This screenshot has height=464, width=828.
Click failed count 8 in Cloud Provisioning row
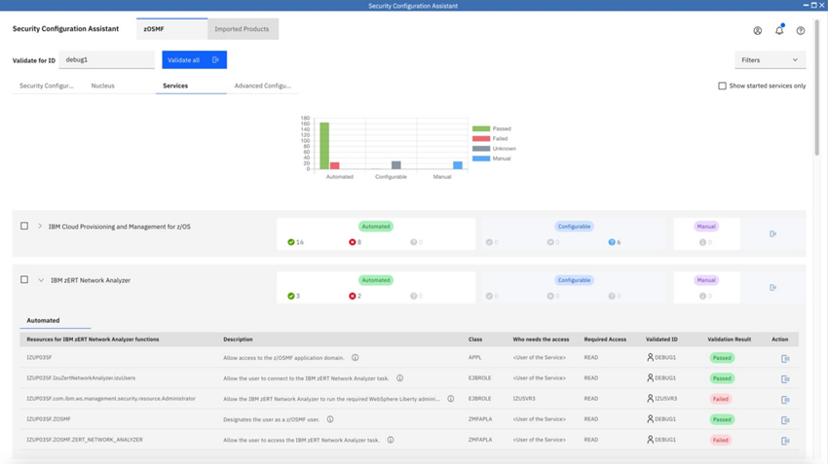(x=355, y=242)
